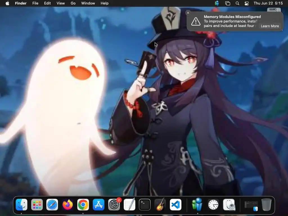Select the disk drive icon on desktop

(x=274, y=10)
